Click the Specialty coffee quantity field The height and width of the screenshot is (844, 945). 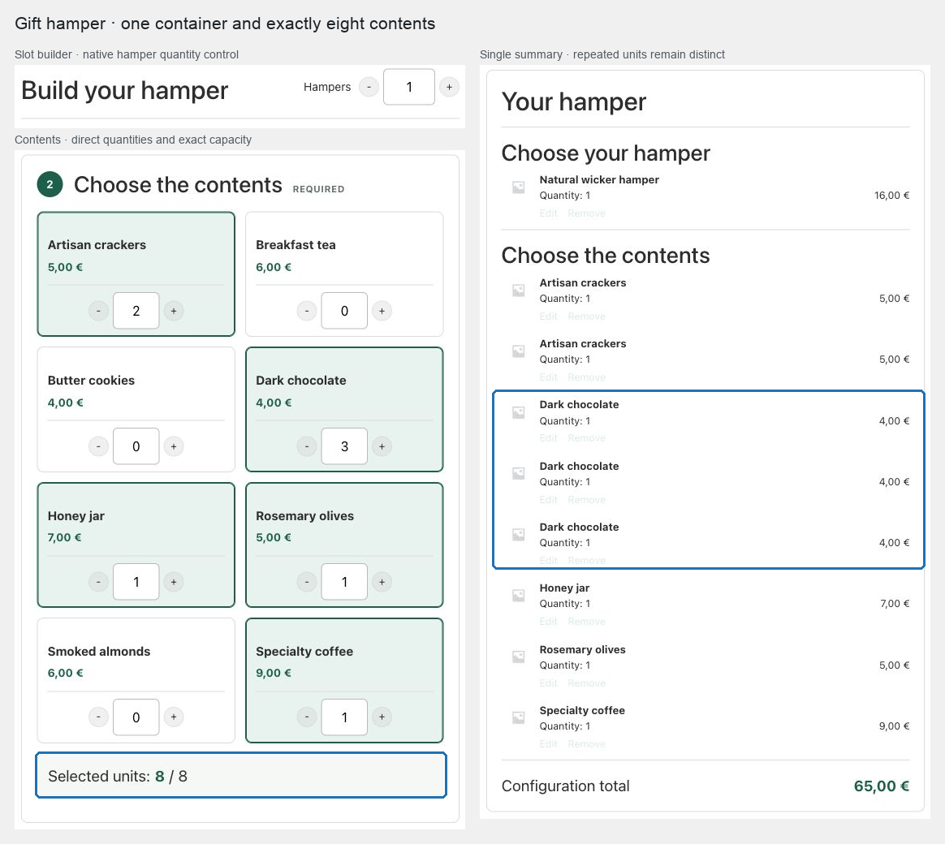click(344, 717)
